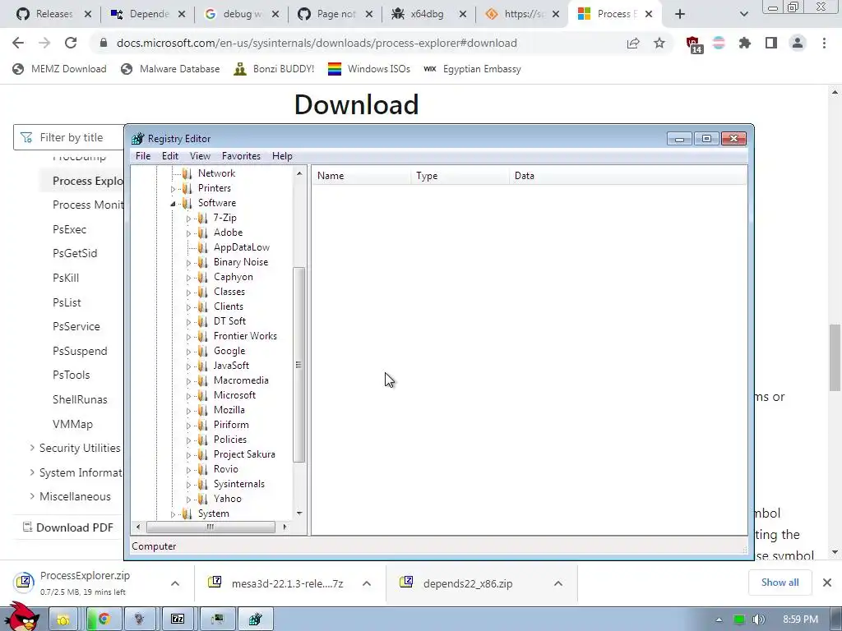This screenshot has width=842, height=631.
Task: Open the Malware Database bookmark
Action: click(171, 69)
